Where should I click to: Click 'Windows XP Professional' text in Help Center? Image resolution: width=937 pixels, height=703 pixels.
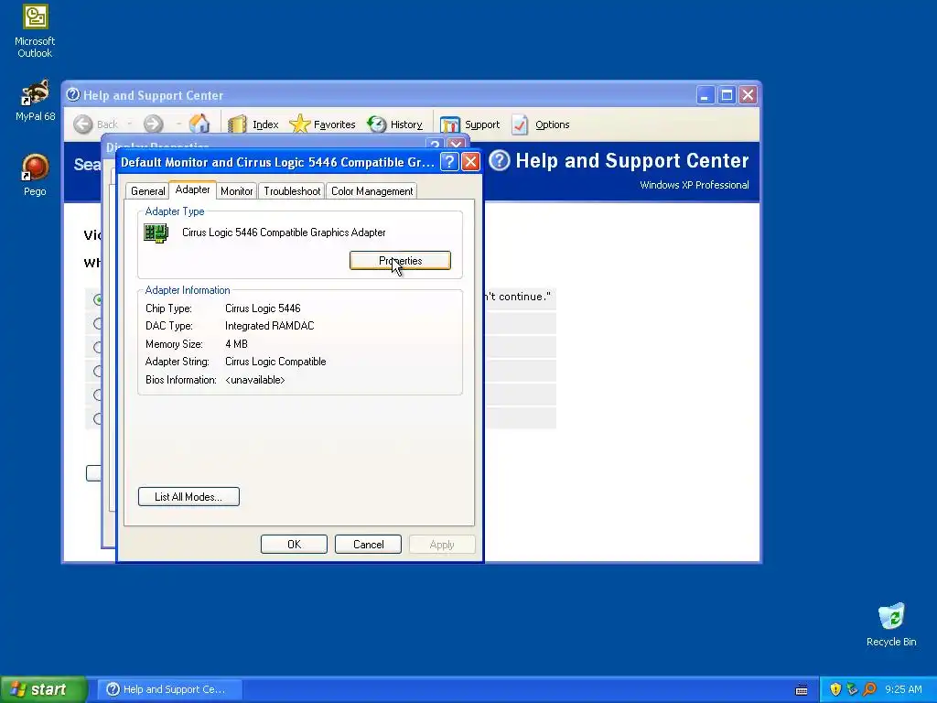pos(695,185)
